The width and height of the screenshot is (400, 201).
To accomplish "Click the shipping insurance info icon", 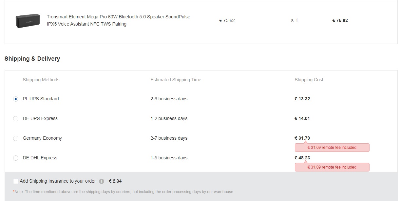I will [102, 181].
